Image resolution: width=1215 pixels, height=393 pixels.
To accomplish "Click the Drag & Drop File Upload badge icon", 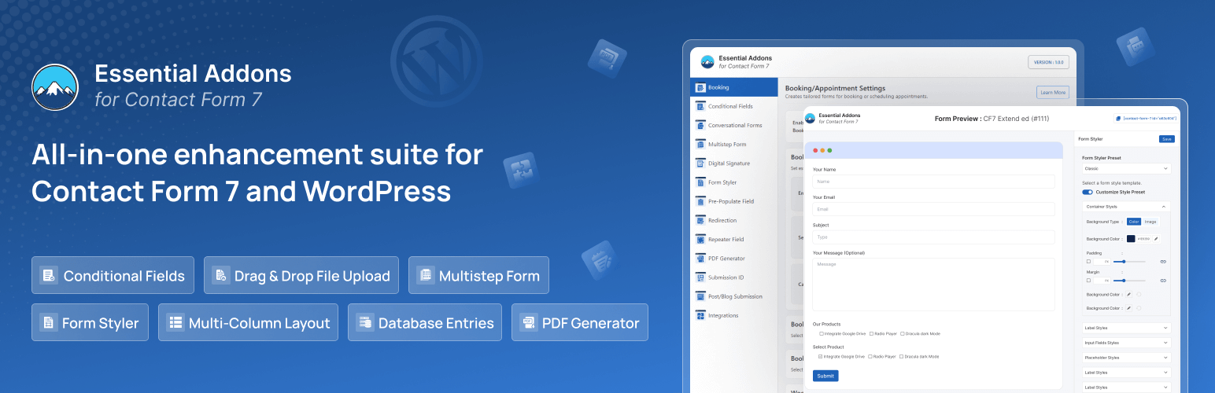I will 220,275.
